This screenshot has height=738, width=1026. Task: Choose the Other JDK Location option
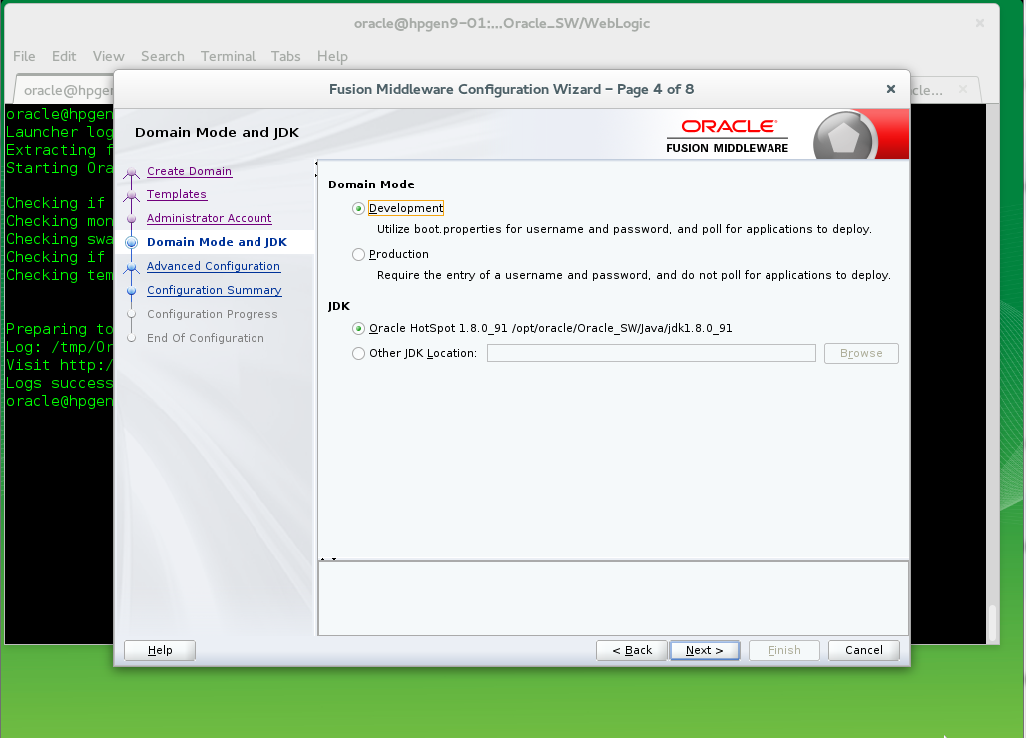click(x=357, y=353)
